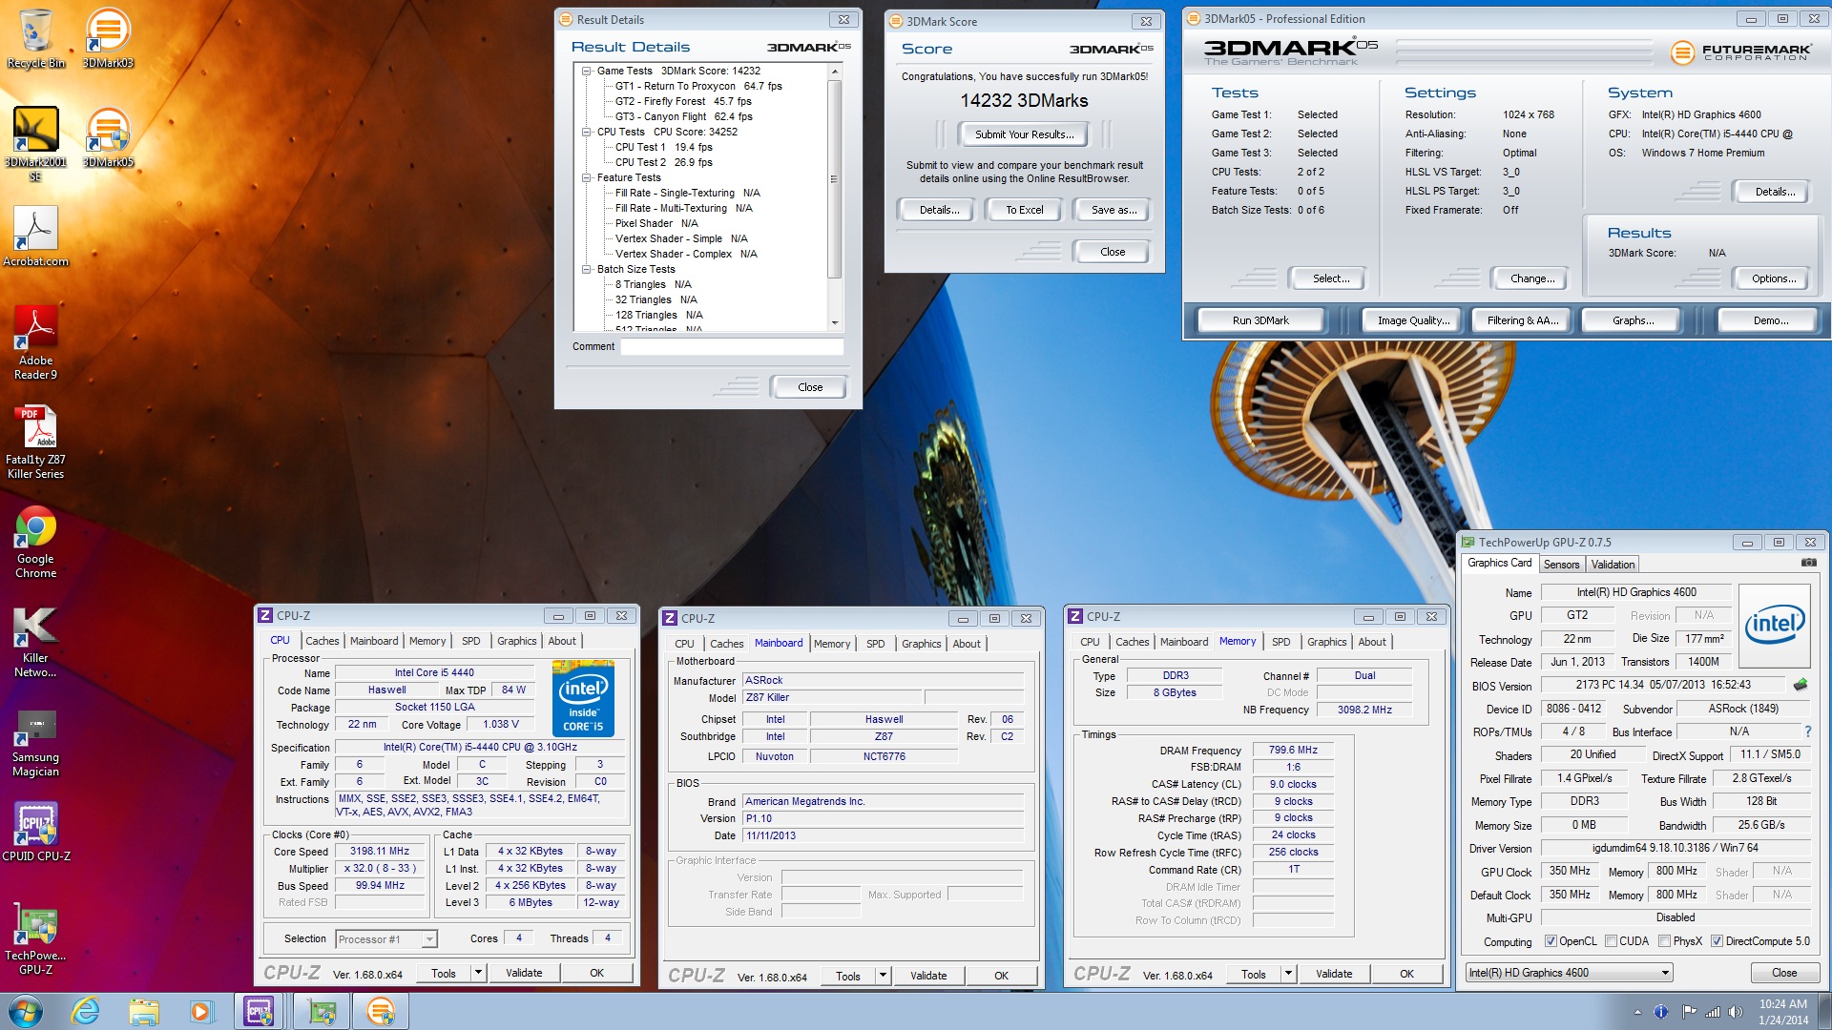Collapse the Game Tests tree node
The width and height of the screenshot is (1832, 1030).
[x=587, y=71]
